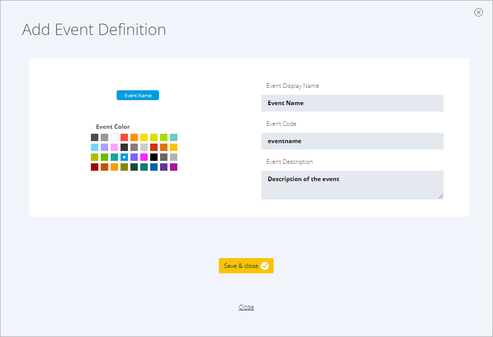Pick the dark green swatch in the bottom row

[x=134, y=167]
